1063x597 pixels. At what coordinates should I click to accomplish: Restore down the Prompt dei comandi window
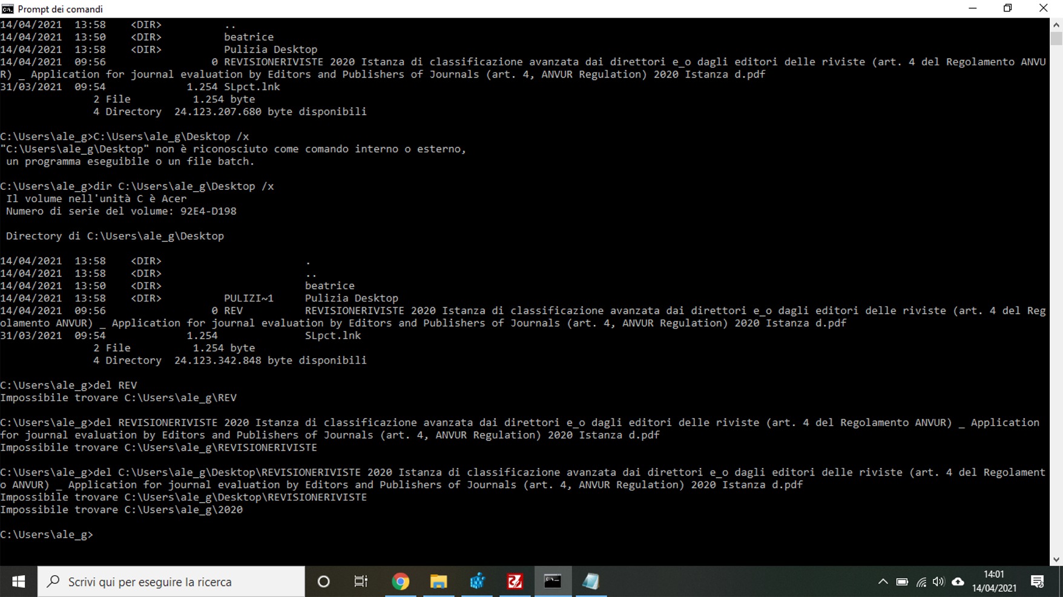tap(1007, 8)
